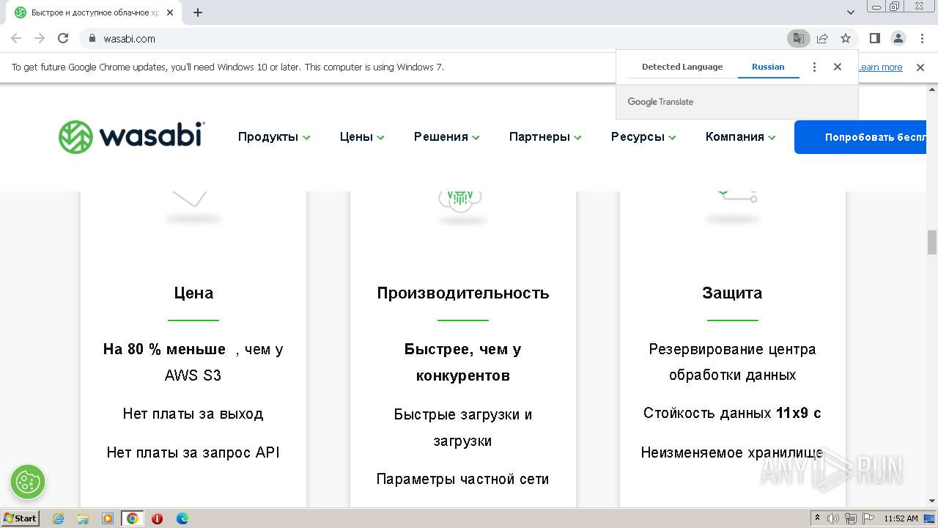Open Windows Explorer from taskbar
This screenshot has height=528, width=938.
coord(83,518)
